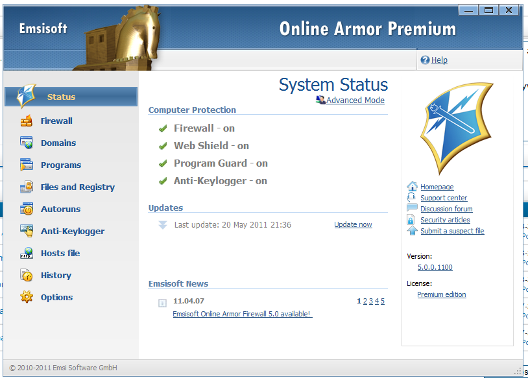
Task: Click the green check next to Web Shield
Action: 163,146
